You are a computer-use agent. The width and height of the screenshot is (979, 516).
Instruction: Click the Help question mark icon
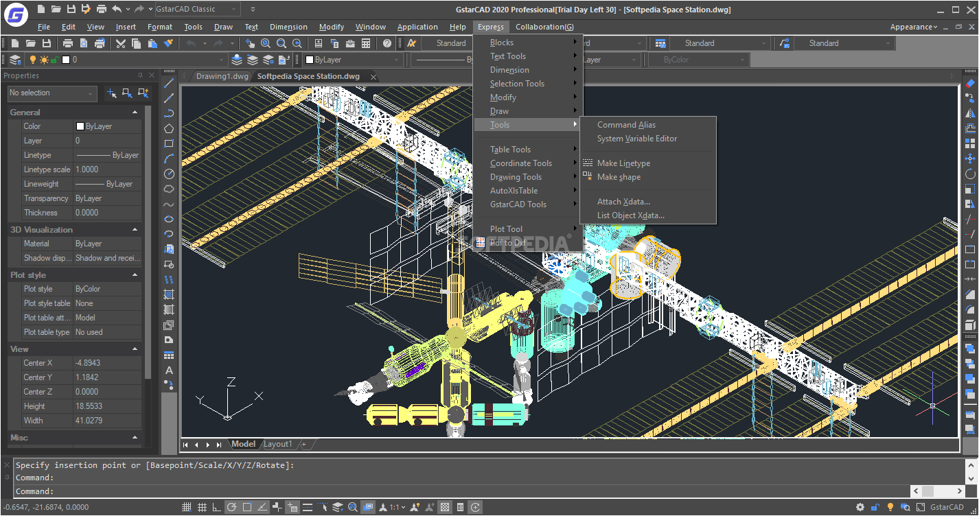click(x=387, y=43)
